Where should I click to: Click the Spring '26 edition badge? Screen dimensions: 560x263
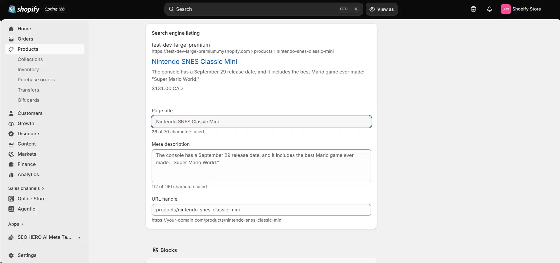[55, 9]
